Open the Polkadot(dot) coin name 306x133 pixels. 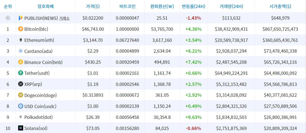(x=39, y=117)
